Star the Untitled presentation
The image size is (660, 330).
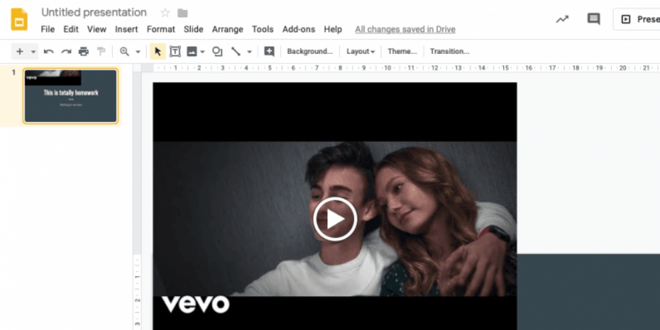click(165, 13)
